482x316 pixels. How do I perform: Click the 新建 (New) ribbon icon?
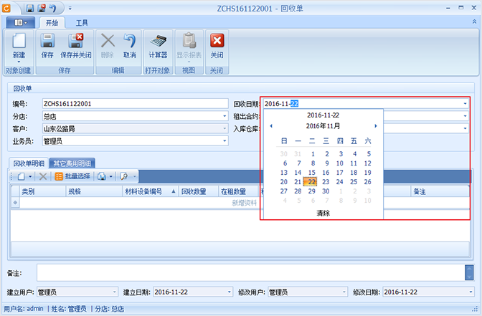pyautogui.click(x=19, y=45)
